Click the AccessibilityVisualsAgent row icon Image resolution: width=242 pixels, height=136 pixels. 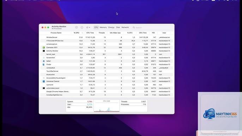(44, 78)
